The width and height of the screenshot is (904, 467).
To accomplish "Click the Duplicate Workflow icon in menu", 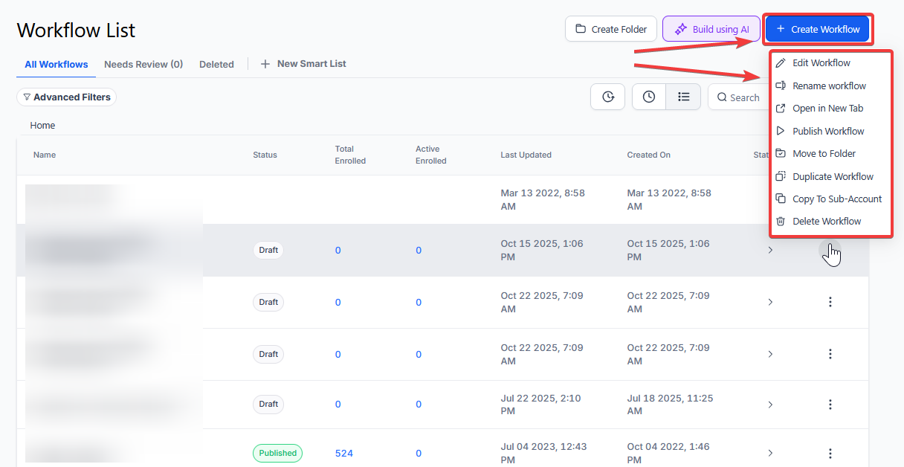I will click(781, 177).
